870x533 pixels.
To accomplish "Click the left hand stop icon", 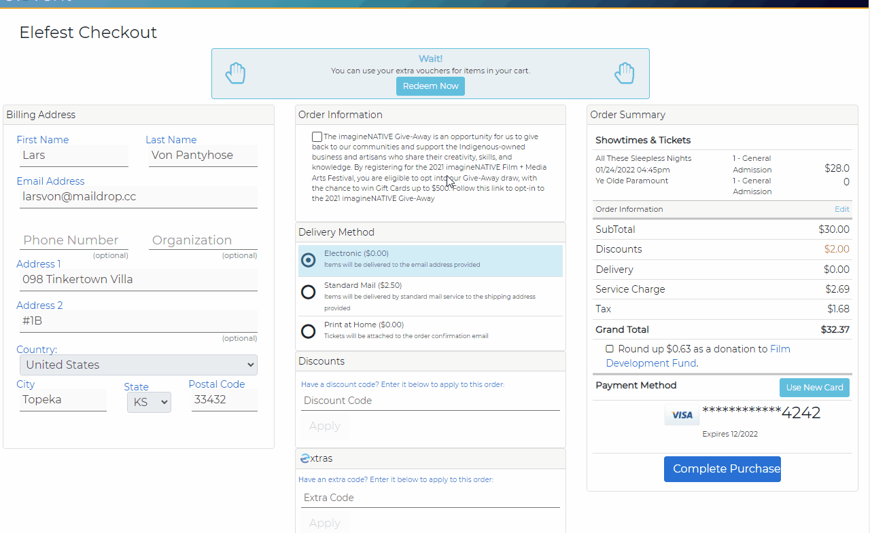I will [235, 73].
